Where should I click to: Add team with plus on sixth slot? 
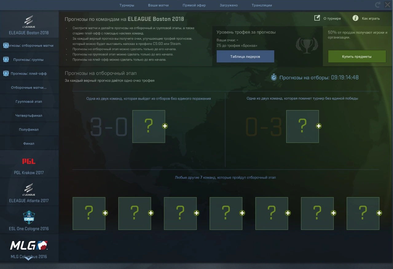pyautogui.click(x=334, y=213)
